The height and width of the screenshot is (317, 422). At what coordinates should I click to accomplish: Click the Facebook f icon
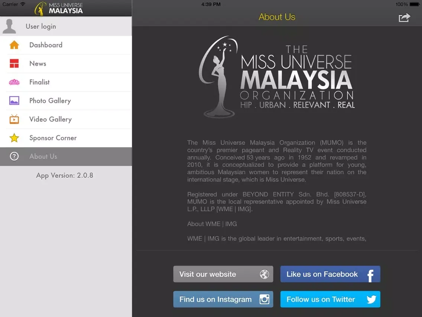pos(371,275)
